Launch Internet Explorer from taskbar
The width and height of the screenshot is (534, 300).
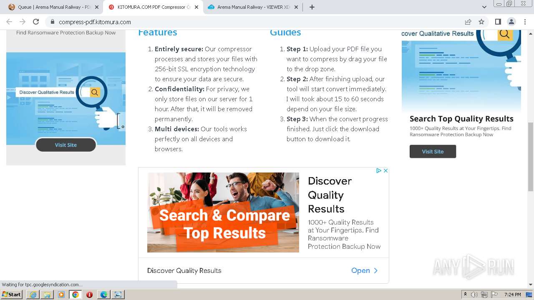[x=33, y=295]
